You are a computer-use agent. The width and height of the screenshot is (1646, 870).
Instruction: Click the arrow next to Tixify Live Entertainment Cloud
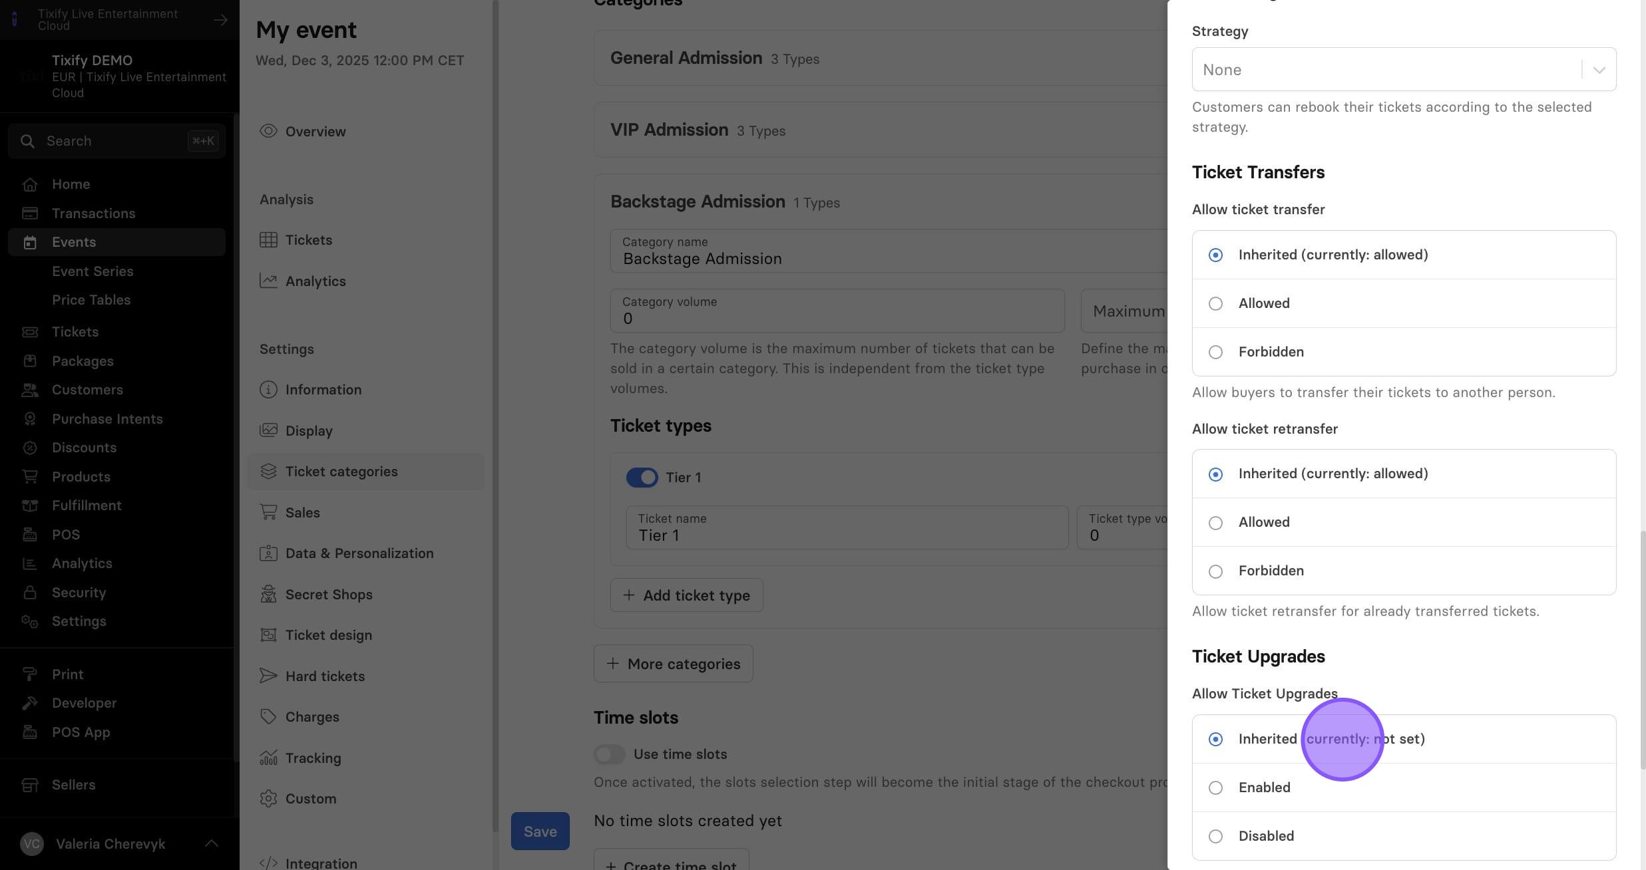coord(220,20)
